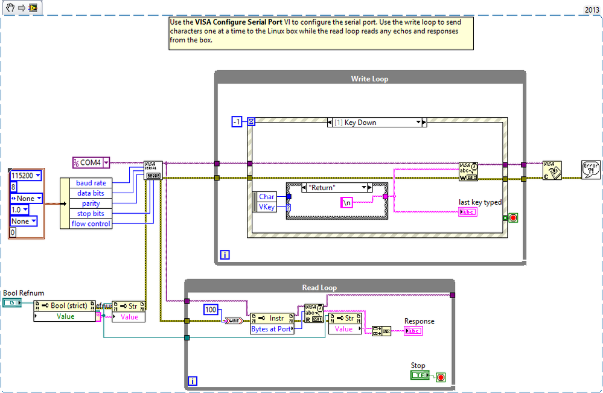Click stop bits unbundle element
603x393 pixels.
click(91, 214)
